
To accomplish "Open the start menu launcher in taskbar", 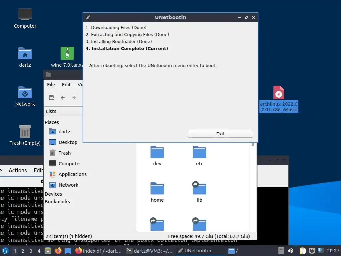I will coord(5,251).
